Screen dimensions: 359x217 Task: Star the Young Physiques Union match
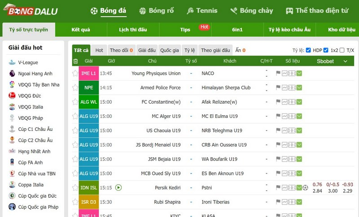click(75, 73)
